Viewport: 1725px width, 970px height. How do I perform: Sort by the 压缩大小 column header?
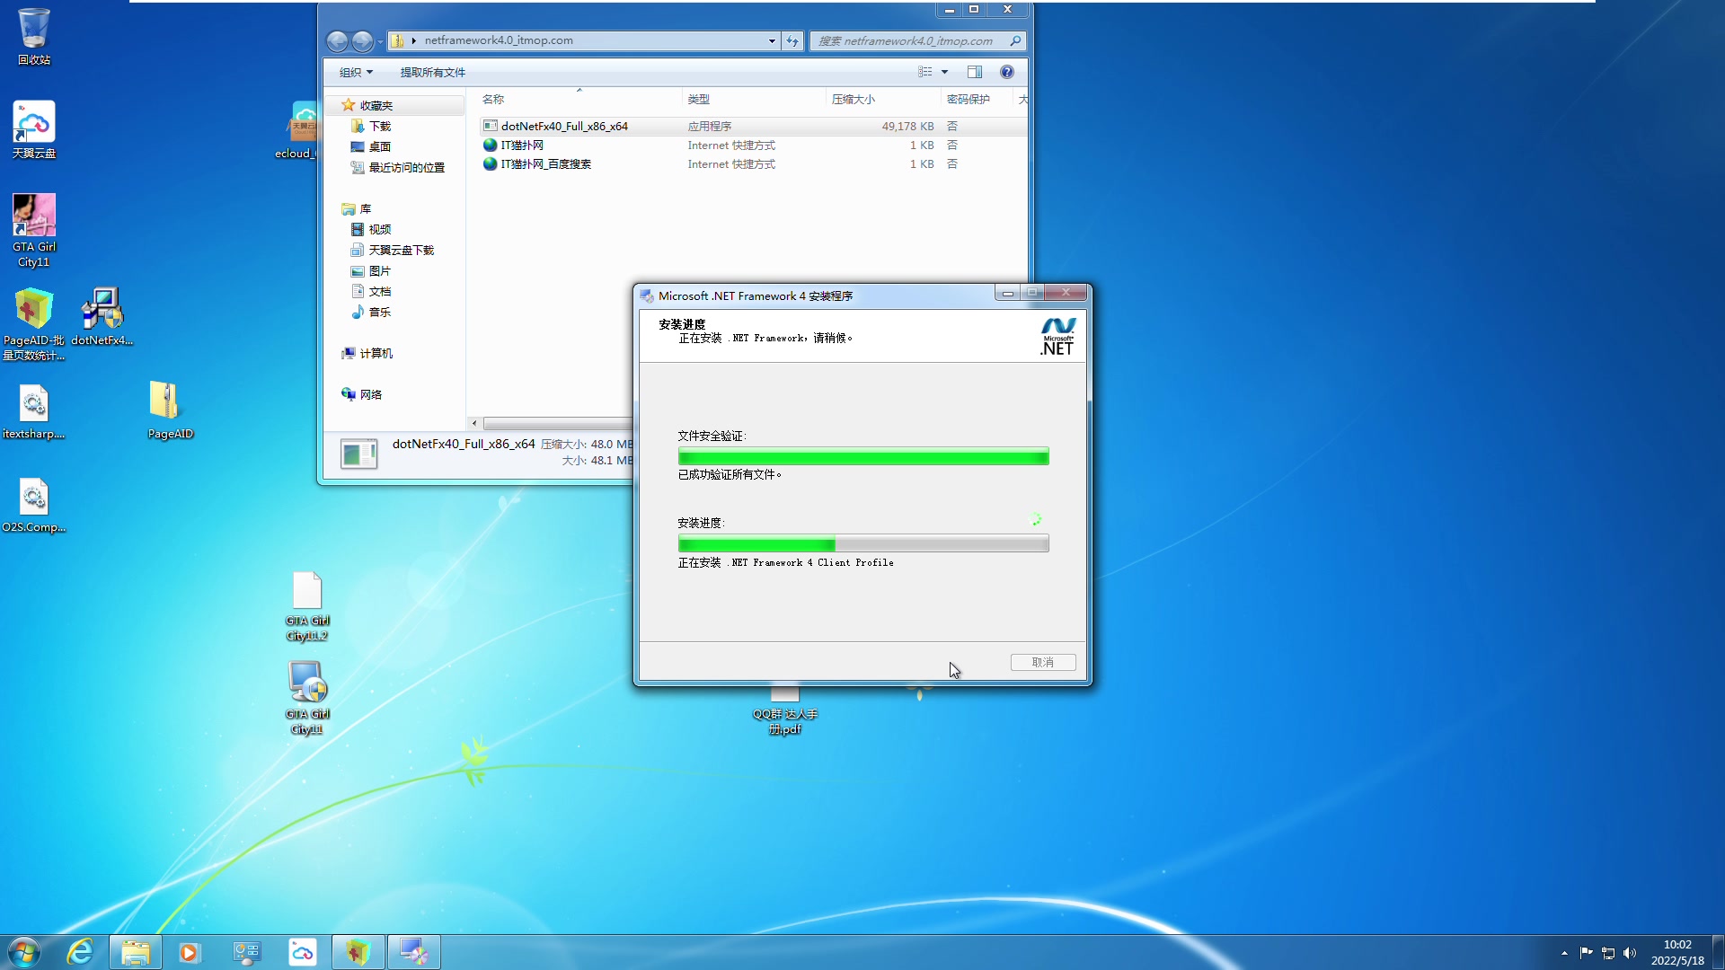882,99
